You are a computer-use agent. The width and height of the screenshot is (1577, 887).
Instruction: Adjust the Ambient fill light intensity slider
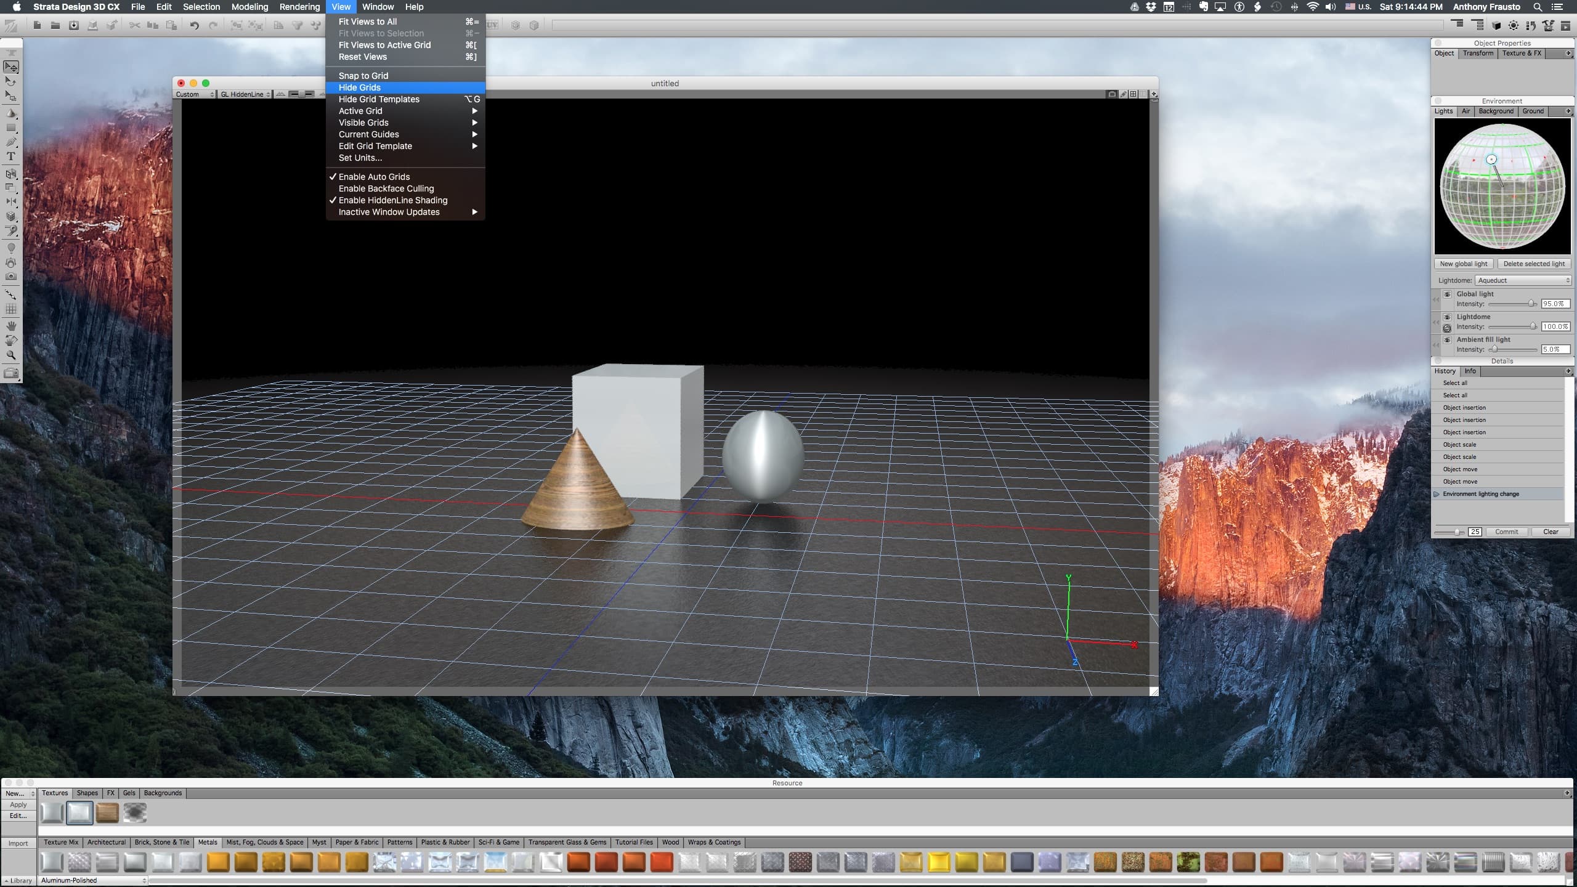[x=1494, y=349]
